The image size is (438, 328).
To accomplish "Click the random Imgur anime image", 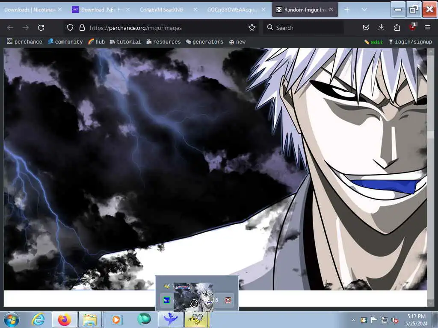I will [215, 169].
